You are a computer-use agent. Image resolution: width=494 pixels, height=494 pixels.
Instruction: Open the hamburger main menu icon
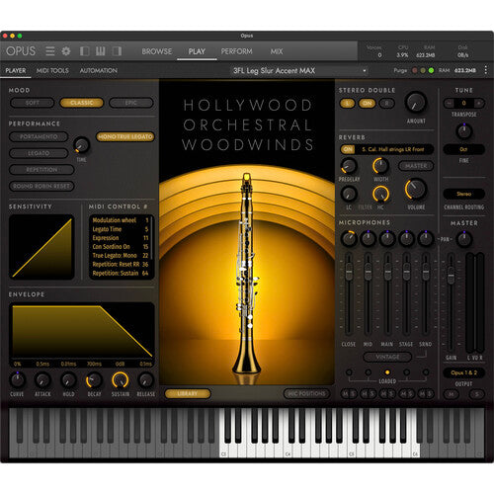pyautogui.click(x=50, y=51)
